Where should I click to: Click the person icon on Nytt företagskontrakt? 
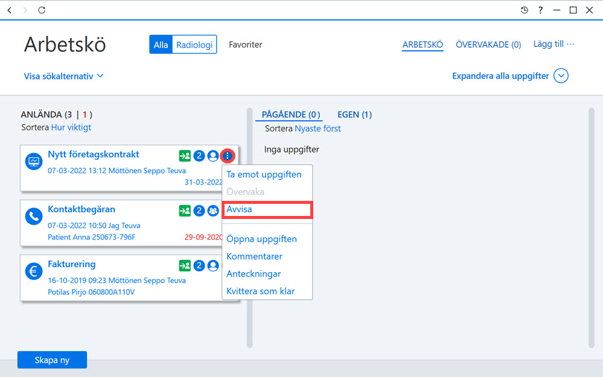(213, 156)
